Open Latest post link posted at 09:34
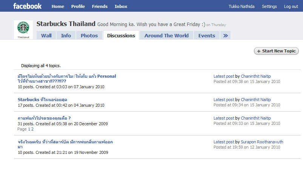Screen dimensions: 303x172 click(x=224, y=100)
